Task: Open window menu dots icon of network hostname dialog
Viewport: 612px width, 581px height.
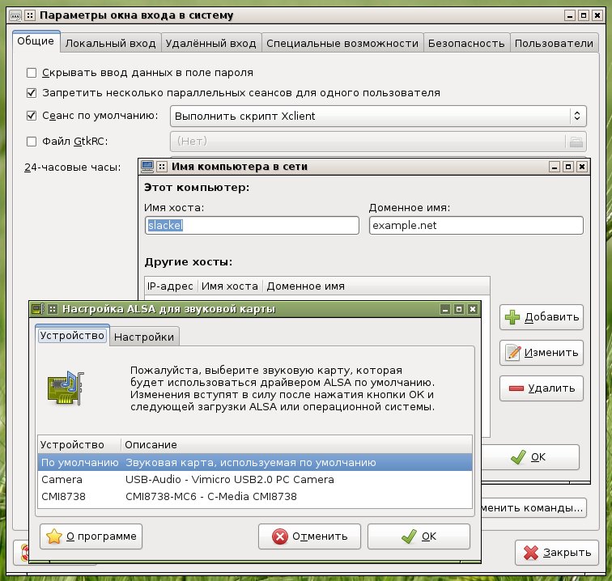Action: click(x=162, y=167)
